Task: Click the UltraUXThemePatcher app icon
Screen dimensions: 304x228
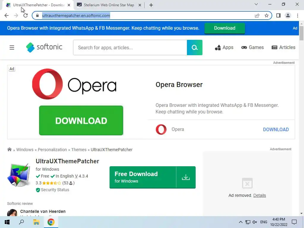Action: coord(19,175)
